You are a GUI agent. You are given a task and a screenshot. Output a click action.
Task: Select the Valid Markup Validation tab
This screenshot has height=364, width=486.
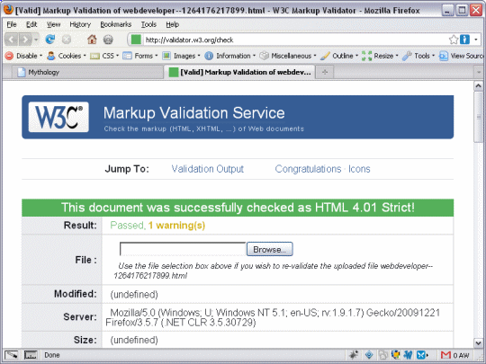click(239, 72)
